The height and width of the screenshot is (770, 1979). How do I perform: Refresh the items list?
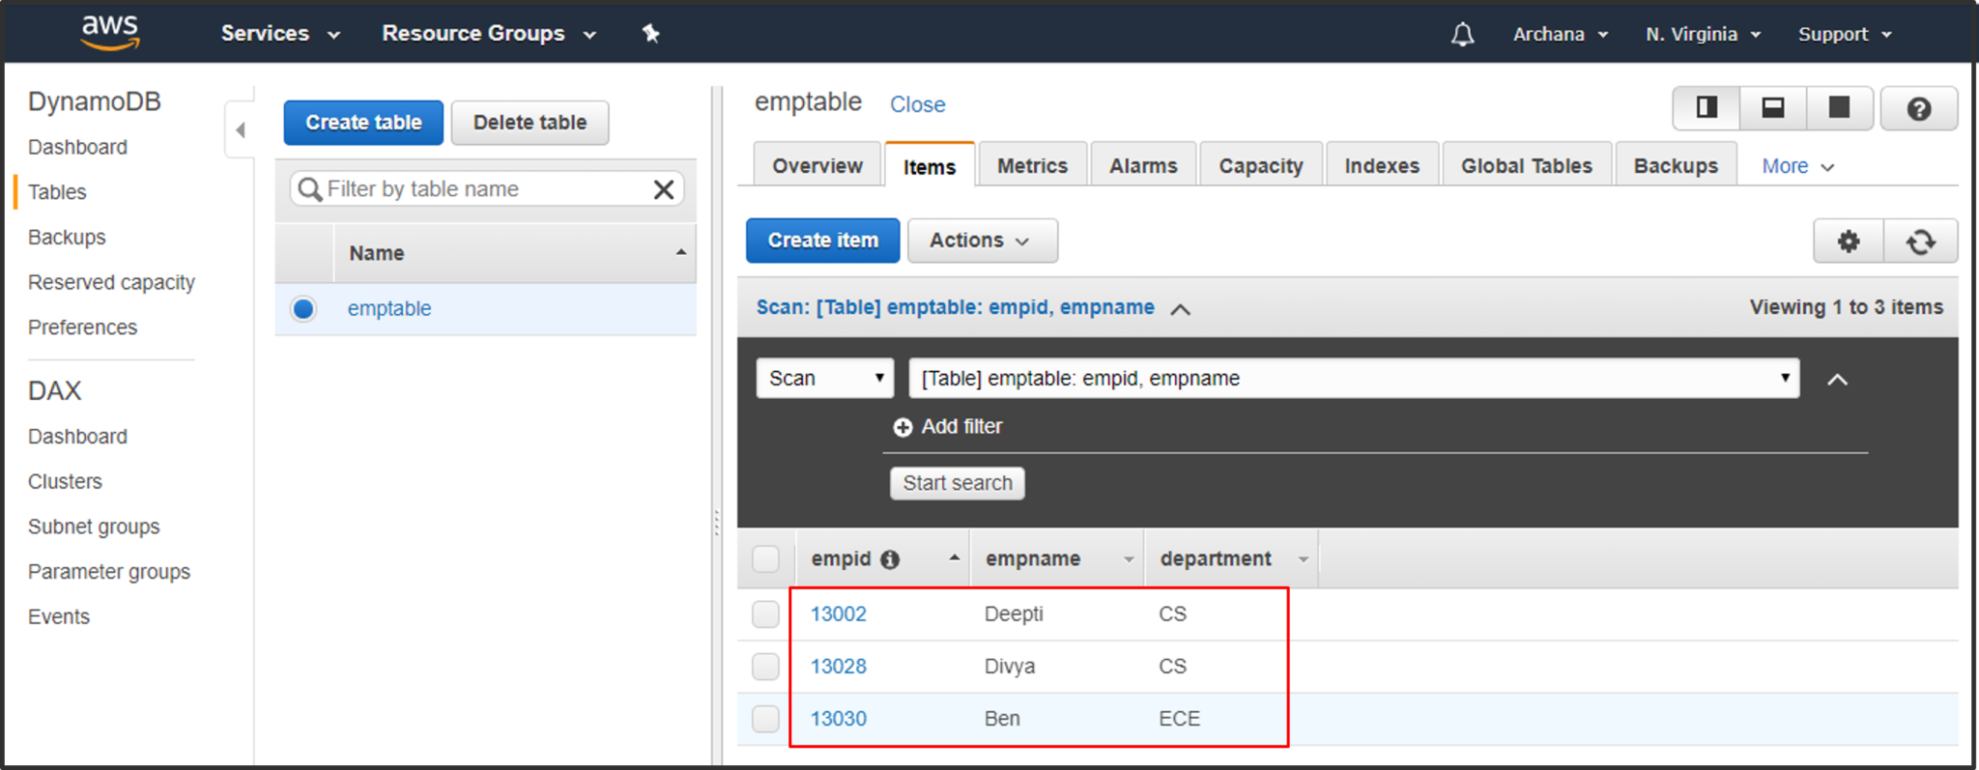1921,241
